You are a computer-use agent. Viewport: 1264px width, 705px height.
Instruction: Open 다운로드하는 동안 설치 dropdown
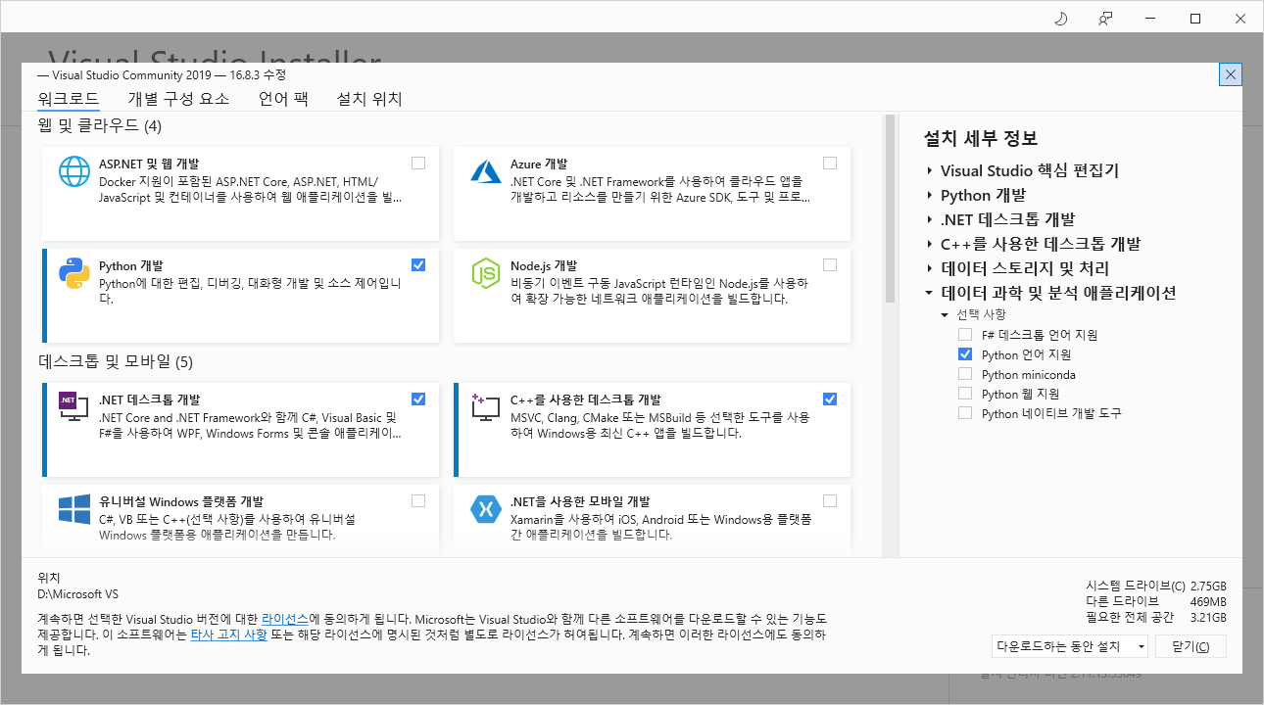point(1070,646)
